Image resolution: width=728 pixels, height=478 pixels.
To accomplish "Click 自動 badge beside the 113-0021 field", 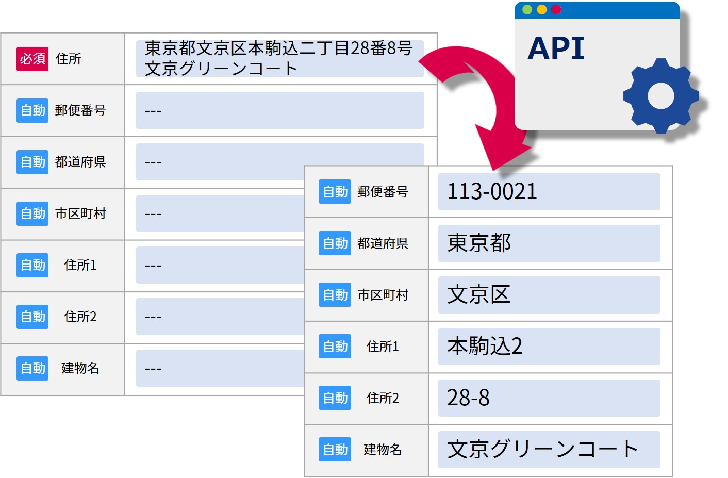I will click(335, 192).
